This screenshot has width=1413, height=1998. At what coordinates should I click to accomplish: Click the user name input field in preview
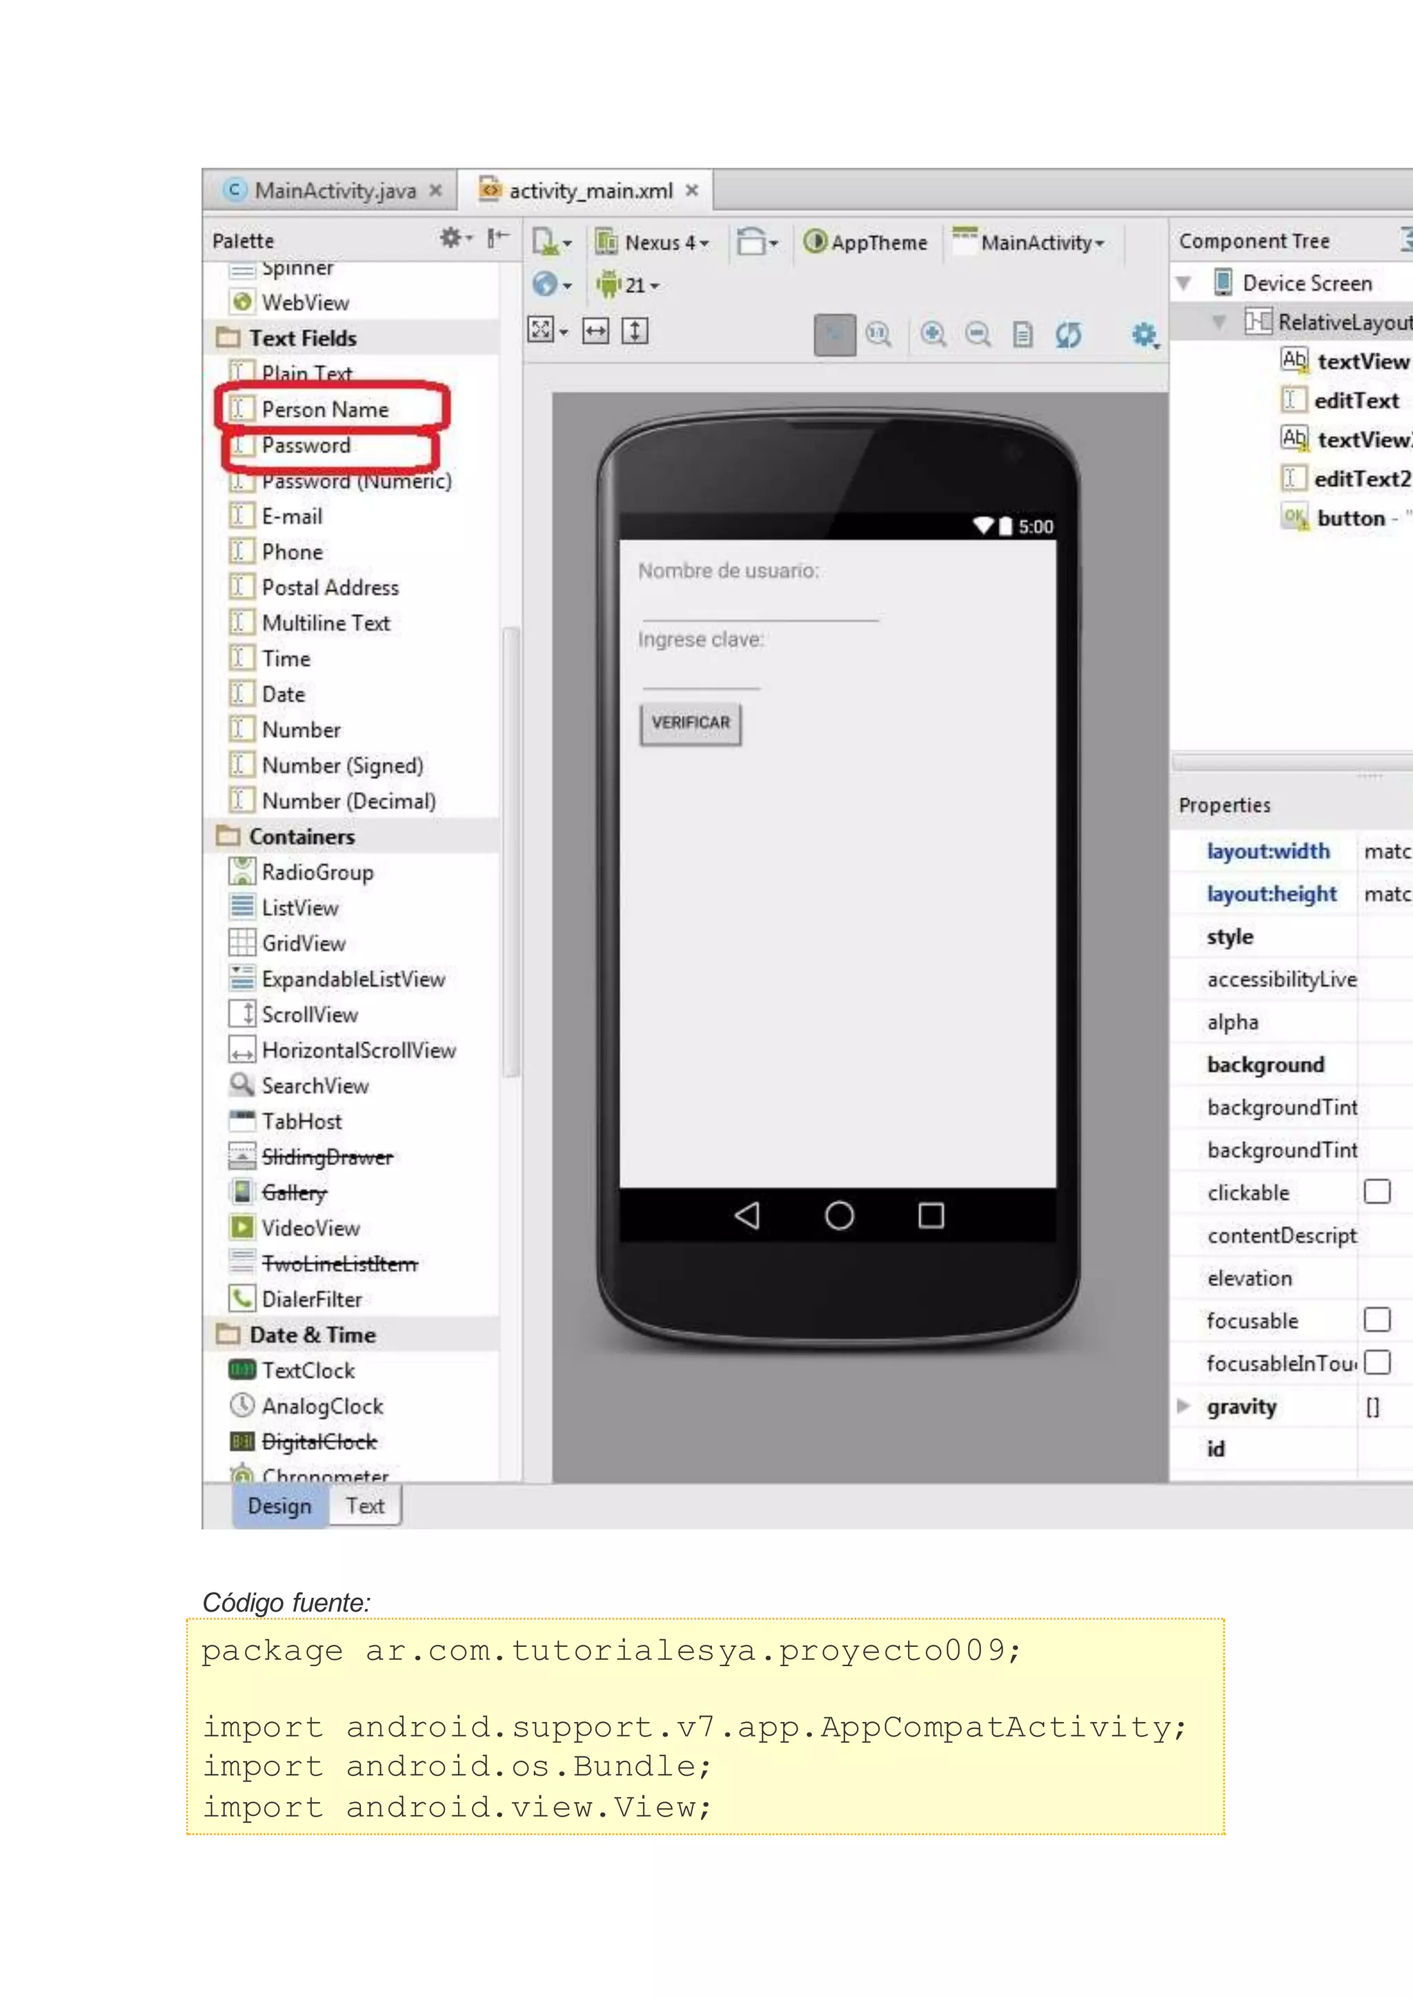760,607
